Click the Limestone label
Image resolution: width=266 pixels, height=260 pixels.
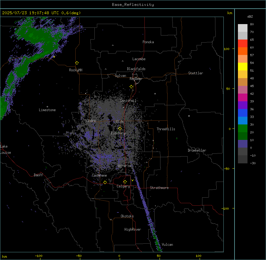tap(47, 110)
